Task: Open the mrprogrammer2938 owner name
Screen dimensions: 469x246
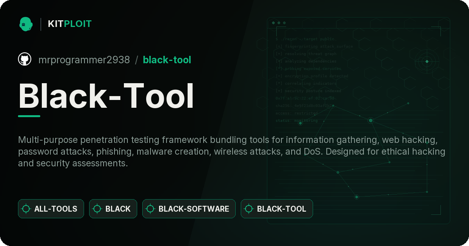Action: 84,60
